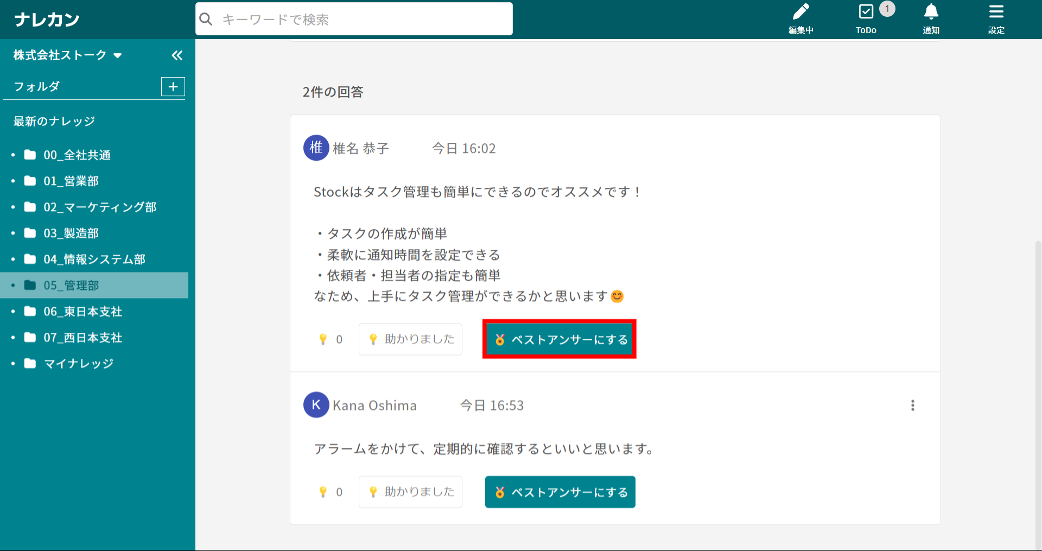The width and height of the screenshot is (1042, 551).
Task: Open マイナレッジ folder in sidebar
Action: click(x=79, y=364)
